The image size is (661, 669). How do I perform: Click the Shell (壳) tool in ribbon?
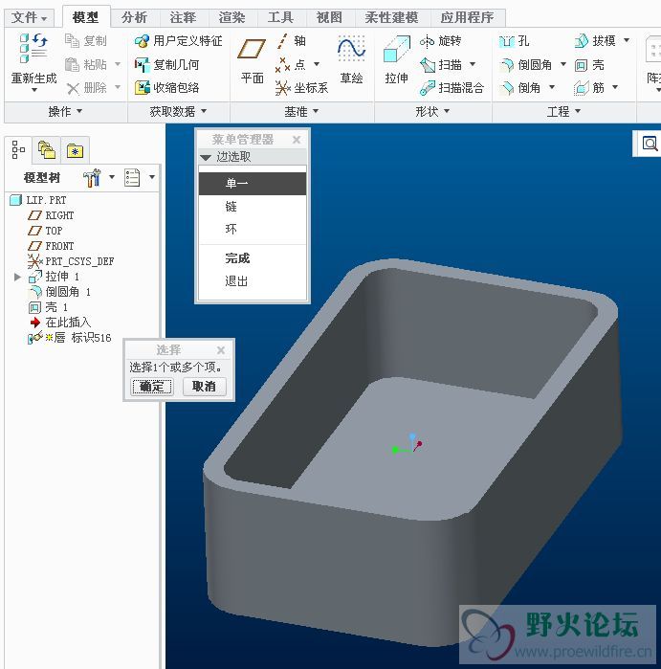click(x=589, y=64)
